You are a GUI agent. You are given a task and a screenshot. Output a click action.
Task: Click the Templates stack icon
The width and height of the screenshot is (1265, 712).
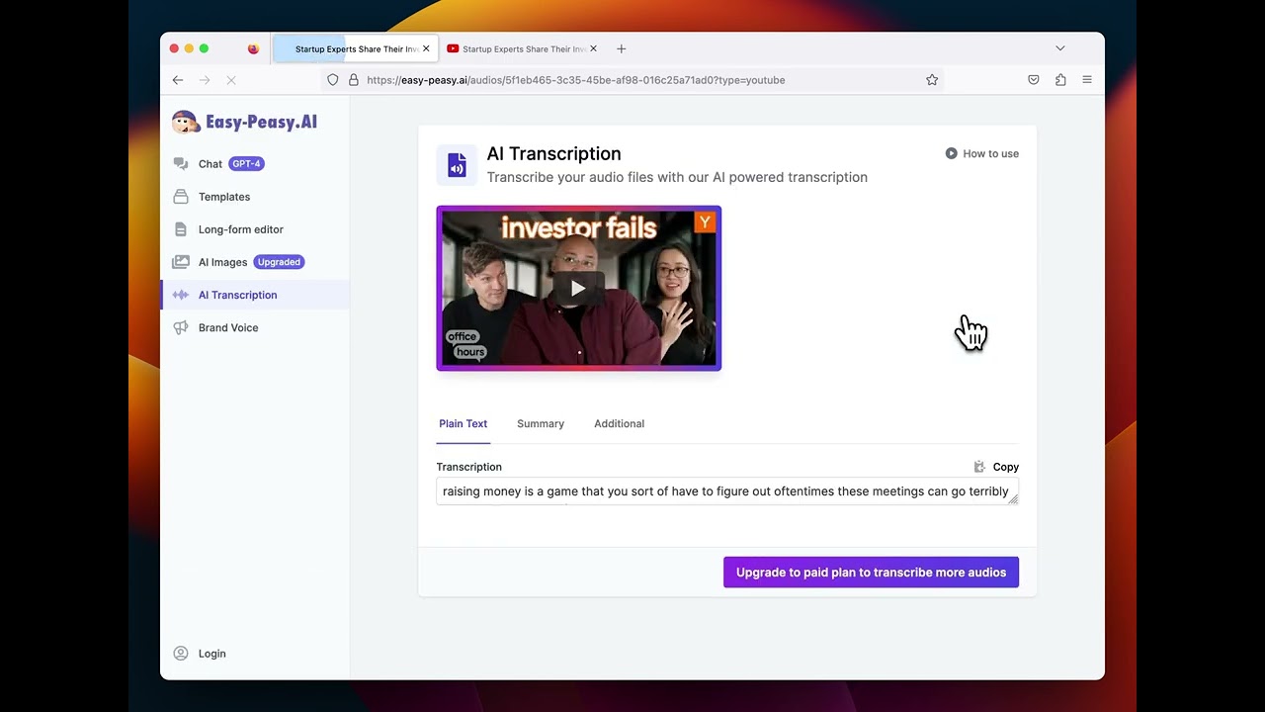click(180, 197)
